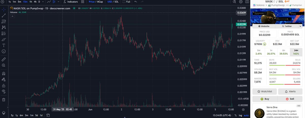Select the 15m timeframe
Image resolution: width=305 pixels, height=118 pixels.
coord(25,2)
